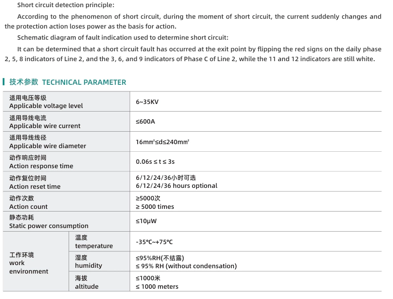Select the "Action response time" label
The width and height of the screenshot is (393, 299).
tap(41, 166)
